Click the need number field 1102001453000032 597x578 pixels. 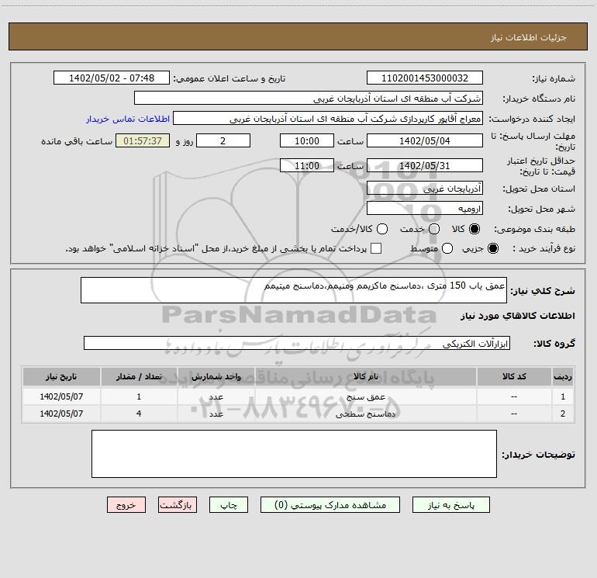[425, 78]
